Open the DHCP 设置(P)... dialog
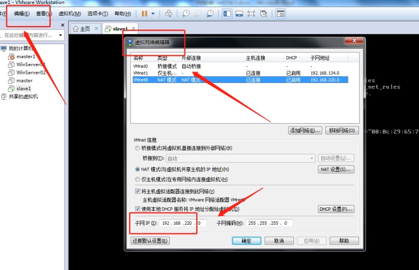The height and width of the screenshot is (270, 419). (x=336, y=209)
